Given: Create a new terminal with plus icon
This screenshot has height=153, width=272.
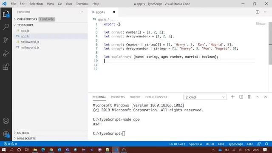Looking at the screenshot, I should [233, 97].
